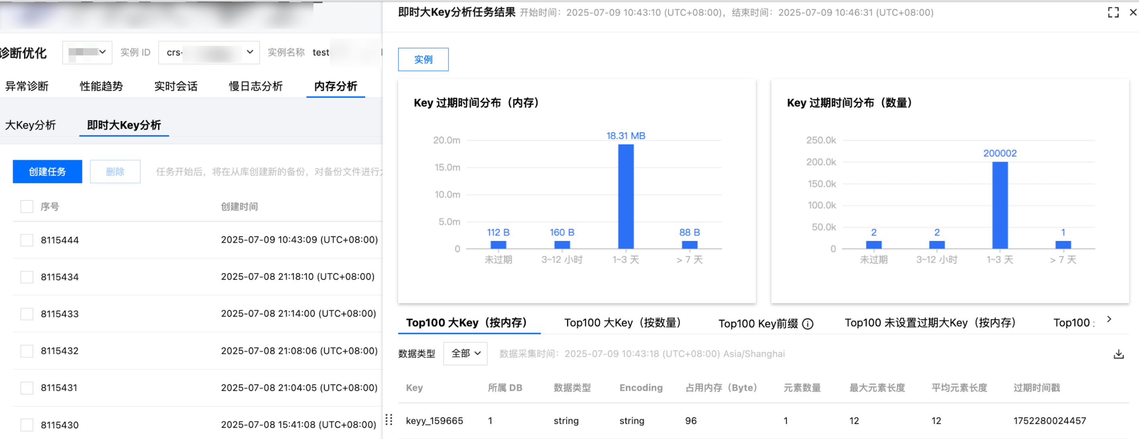Open Top100 大Key（按数量）tab
1139x439 pixels.
pos(622,323)
